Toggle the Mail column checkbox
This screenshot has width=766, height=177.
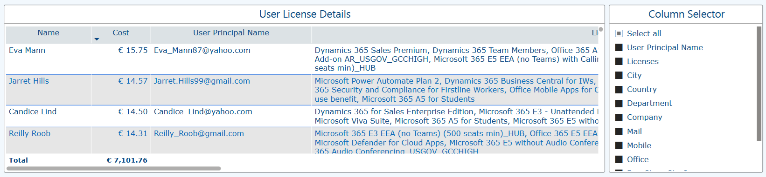point(619,131)
